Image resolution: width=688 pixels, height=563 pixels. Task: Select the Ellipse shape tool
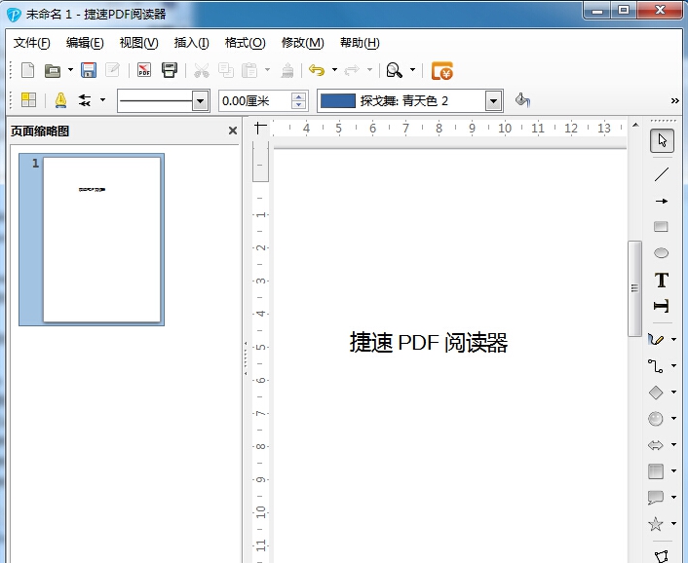coord(661,253)
